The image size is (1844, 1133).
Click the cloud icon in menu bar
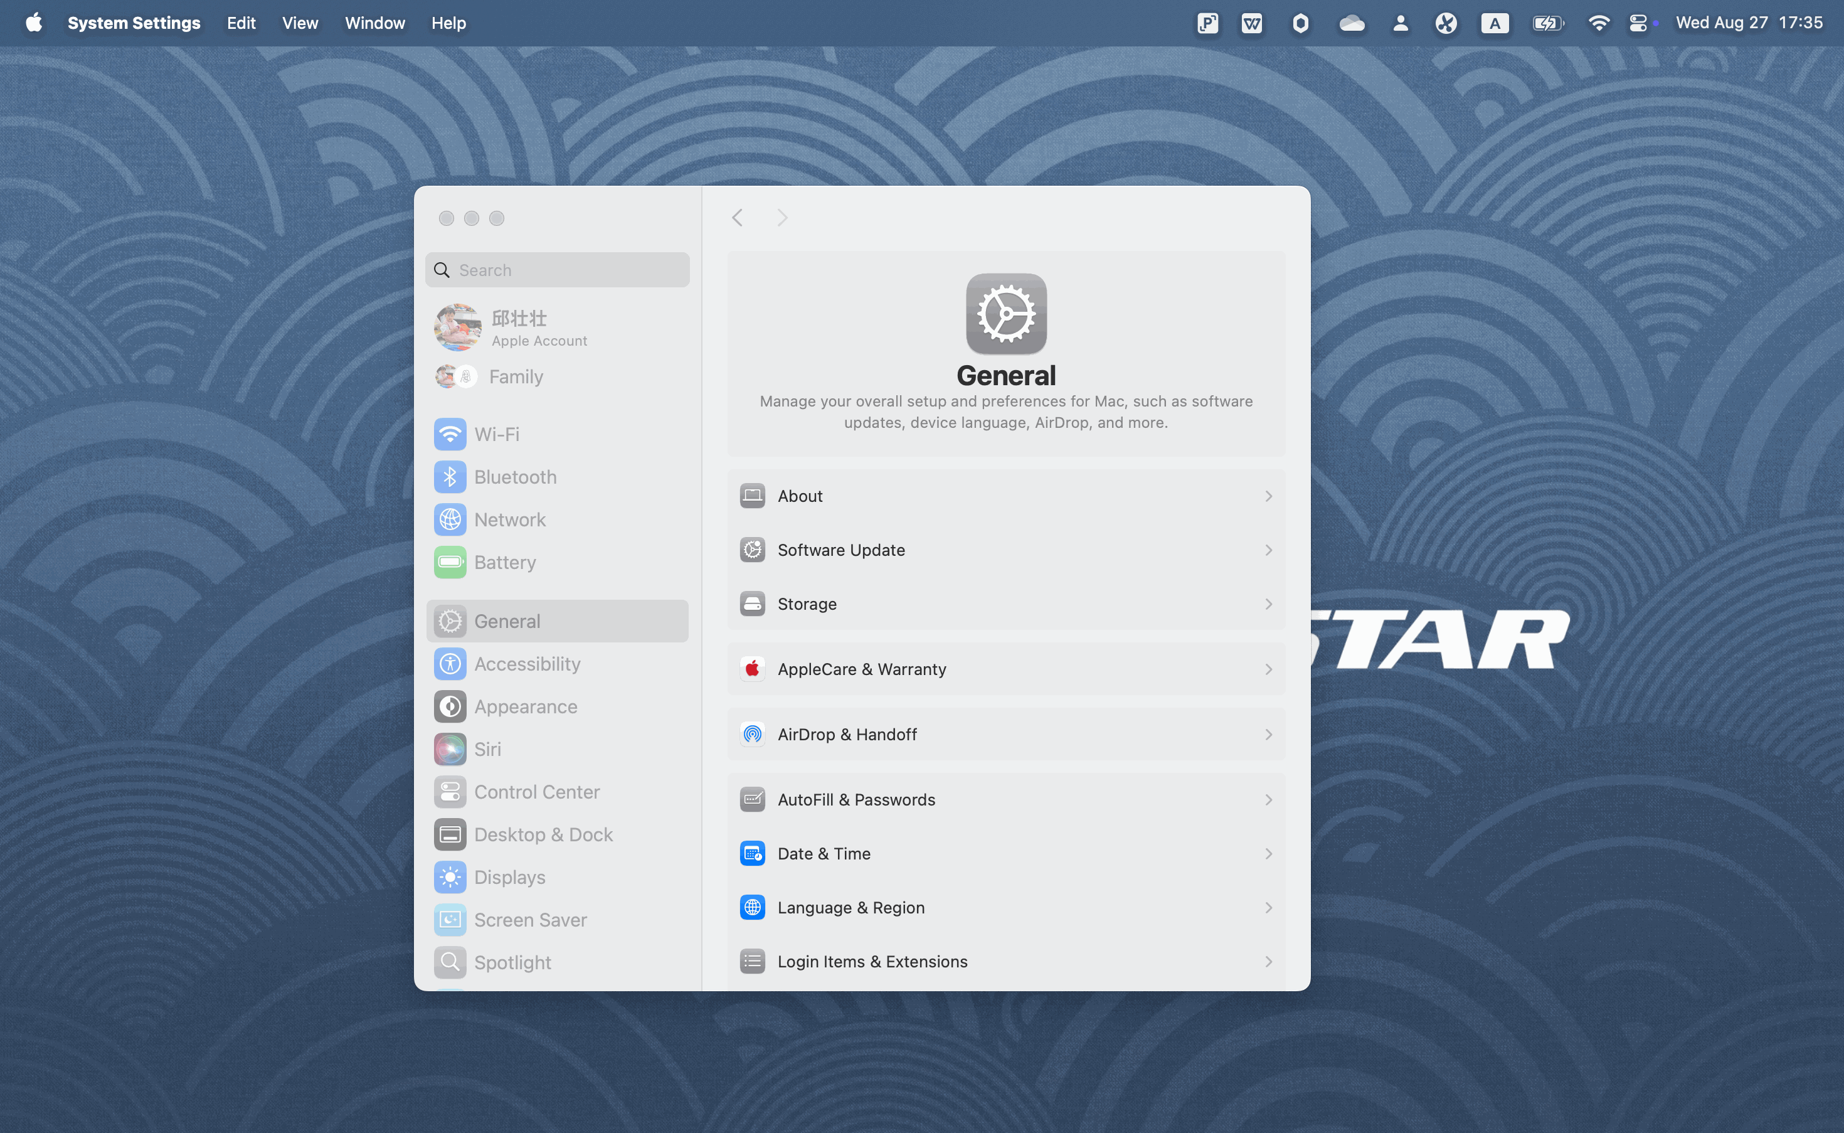coord(1352,23)
